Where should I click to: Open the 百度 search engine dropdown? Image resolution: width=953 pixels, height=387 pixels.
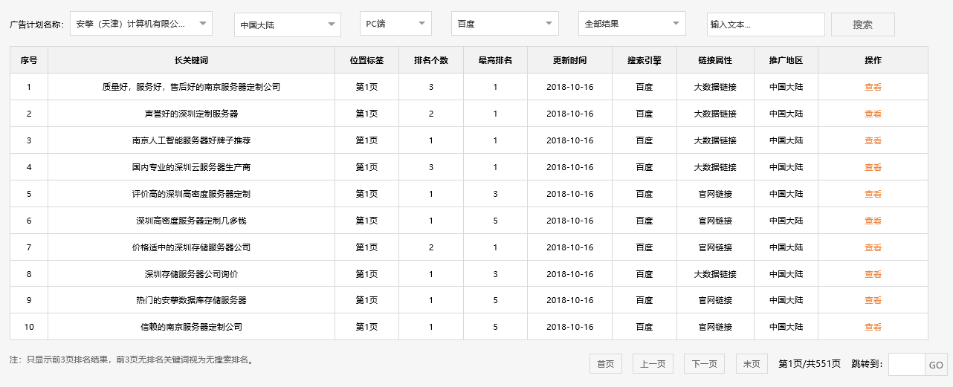[505, 24]
